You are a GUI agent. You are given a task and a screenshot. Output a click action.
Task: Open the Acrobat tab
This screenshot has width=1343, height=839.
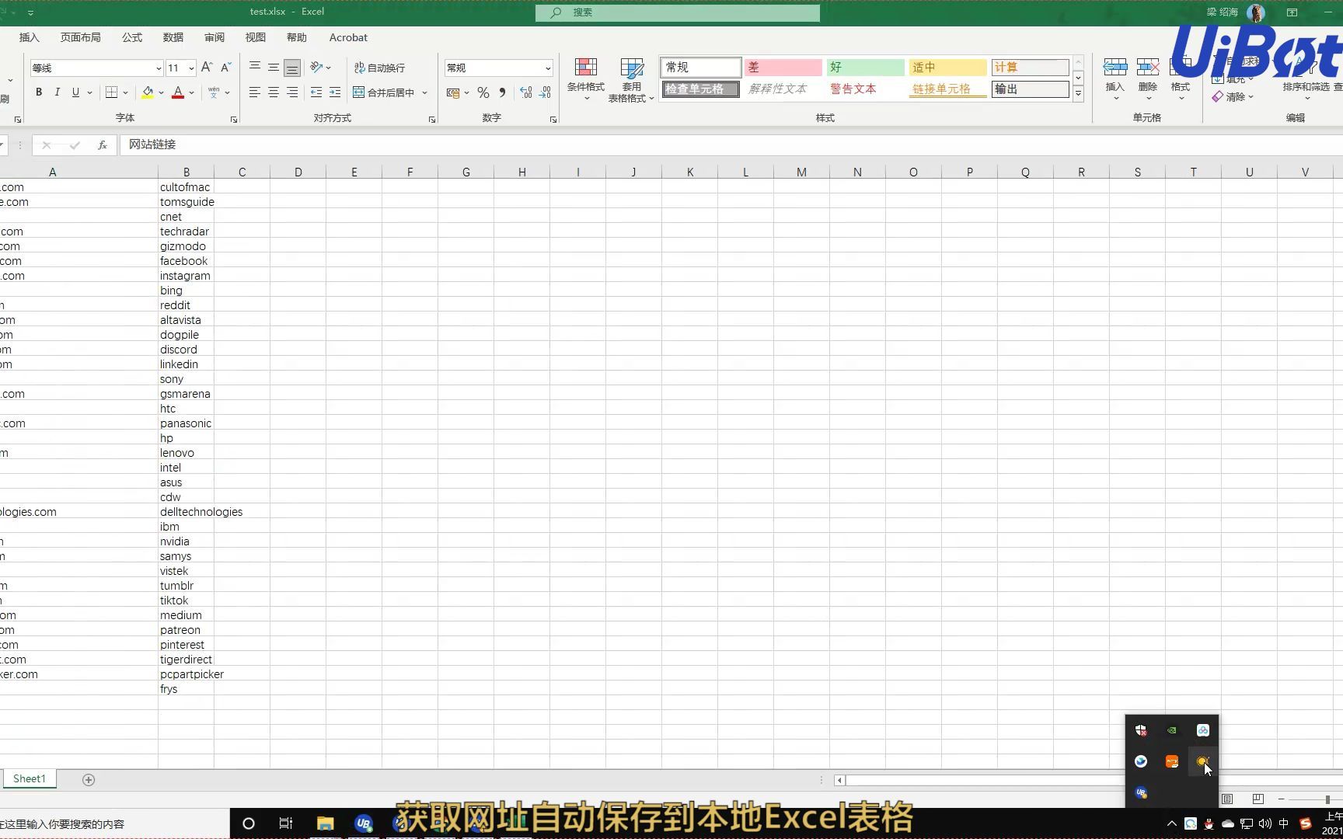tap(348, 37)
